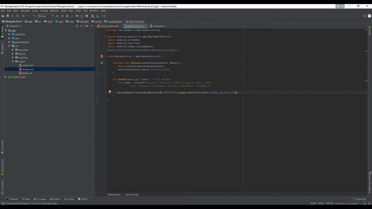Open the TODO tool window
This screenshot has height=209, width=372.
coord(83,199)
